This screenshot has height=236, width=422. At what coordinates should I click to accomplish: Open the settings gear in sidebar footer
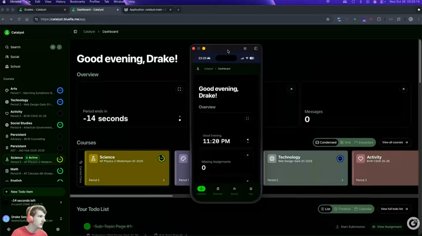click(x=58, y=229)
